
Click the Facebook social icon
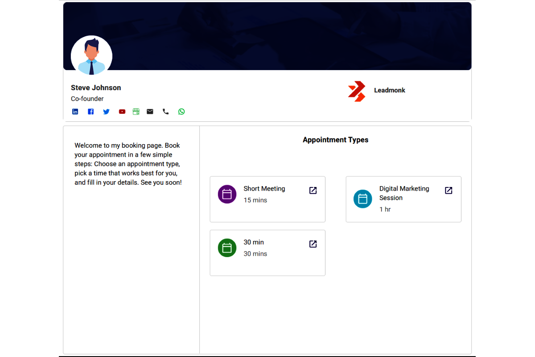[x=91, y=112]
